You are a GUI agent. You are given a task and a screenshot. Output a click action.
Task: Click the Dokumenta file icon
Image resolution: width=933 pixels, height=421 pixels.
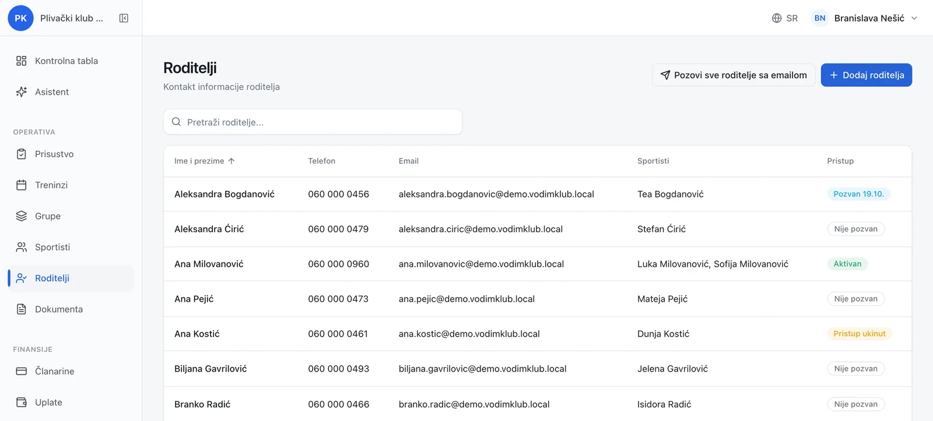click(22, 309)
